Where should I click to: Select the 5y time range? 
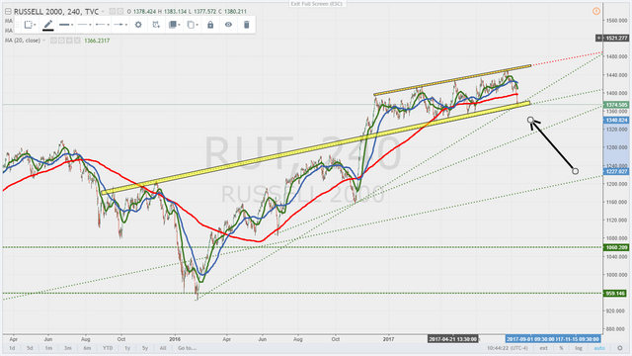pyautogui.click(x=145, y=348)
